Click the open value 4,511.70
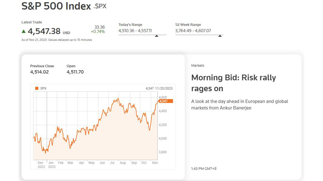Image resolution: width=323 pixels, height=181 pixels. pyautogui.click(x=75, y=72)
